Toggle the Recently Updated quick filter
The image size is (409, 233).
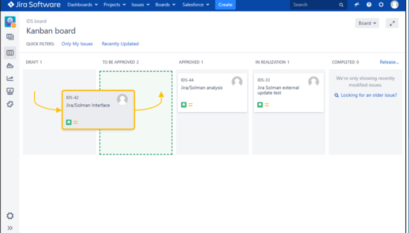tap(120, 44)
